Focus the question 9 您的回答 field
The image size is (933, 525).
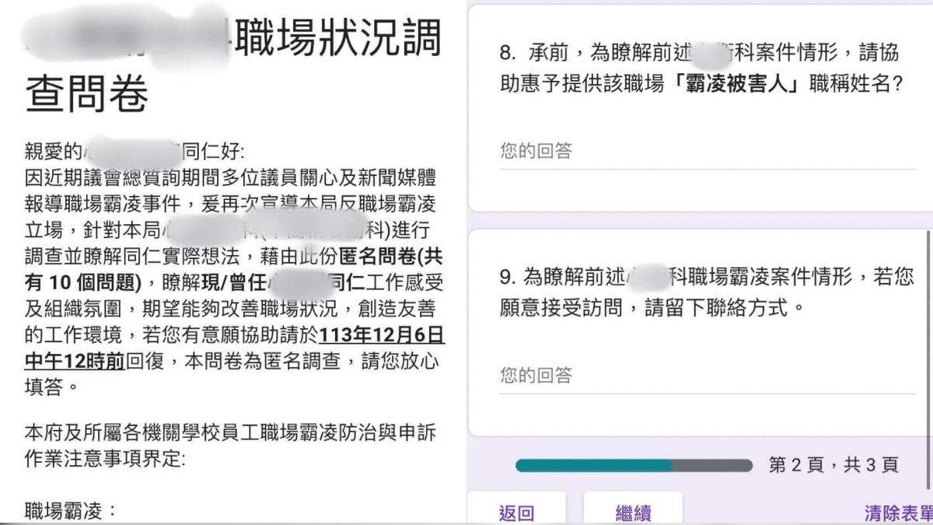coord(707,377)
